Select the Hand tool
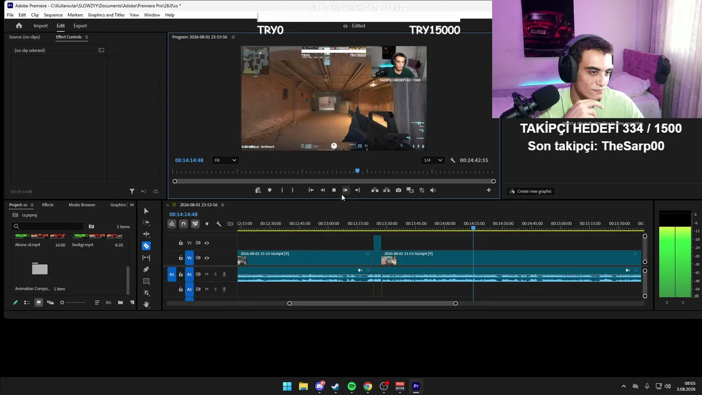The image size is (702, 395). tap(146, 304)
